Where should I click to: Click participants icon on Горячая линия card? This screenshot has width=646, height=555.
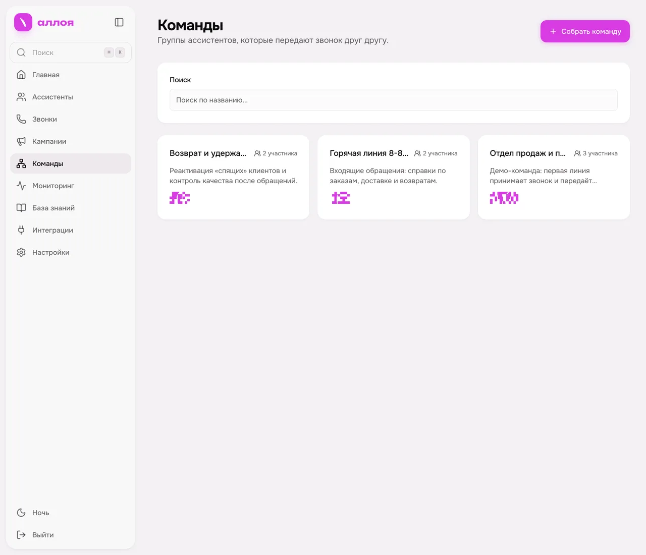point(417,153)
